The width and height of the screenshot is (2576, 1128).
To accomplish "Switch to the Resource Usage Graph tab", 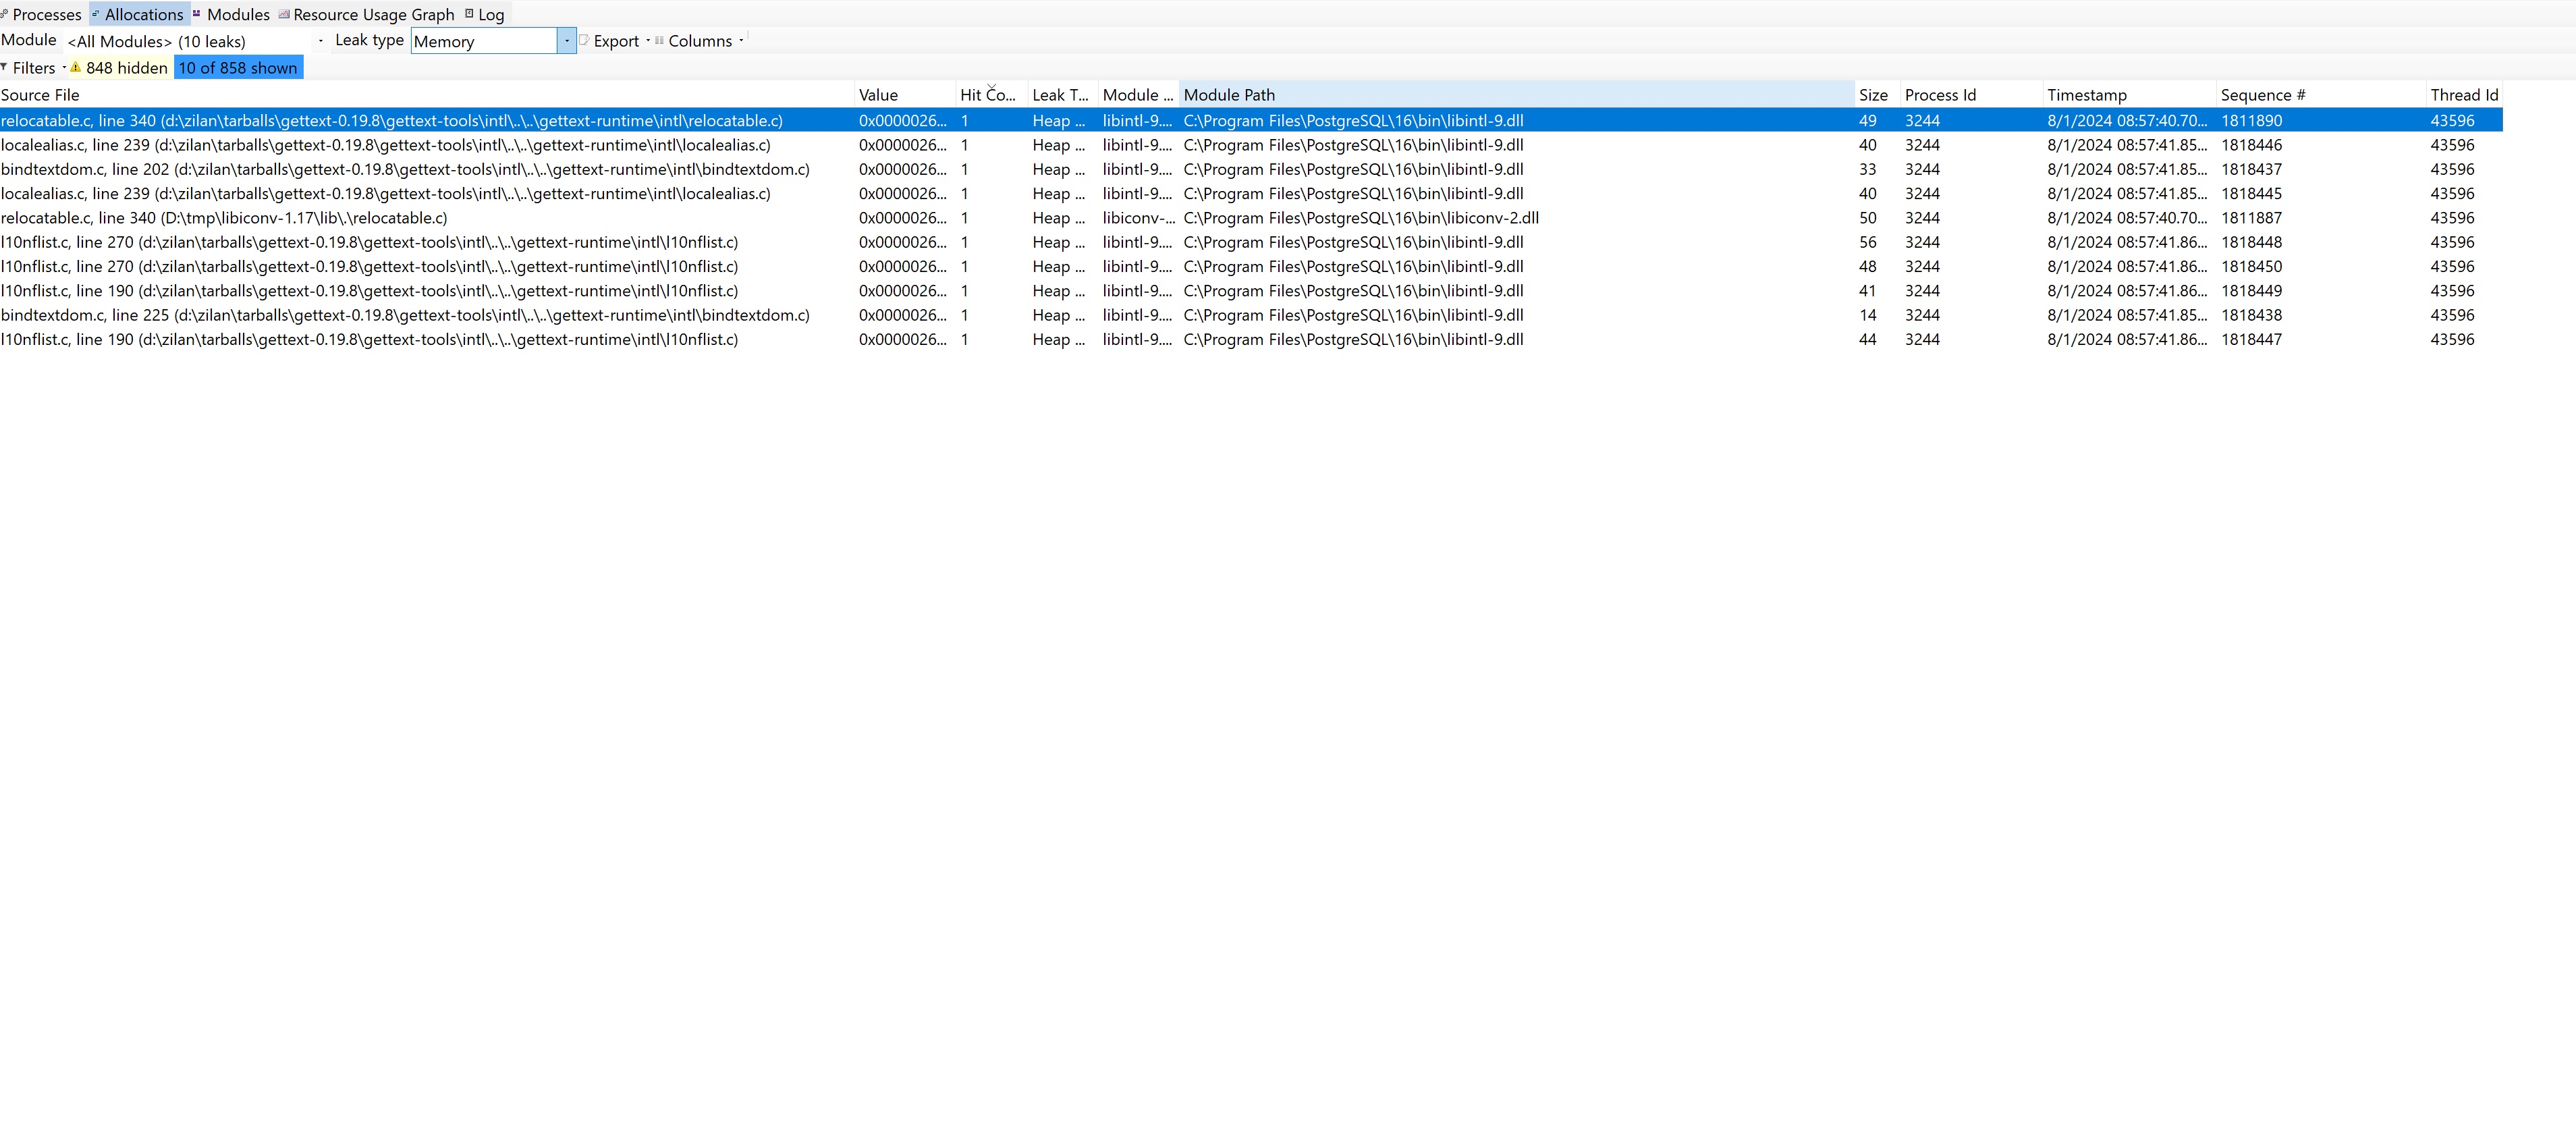I will [373, 14].
